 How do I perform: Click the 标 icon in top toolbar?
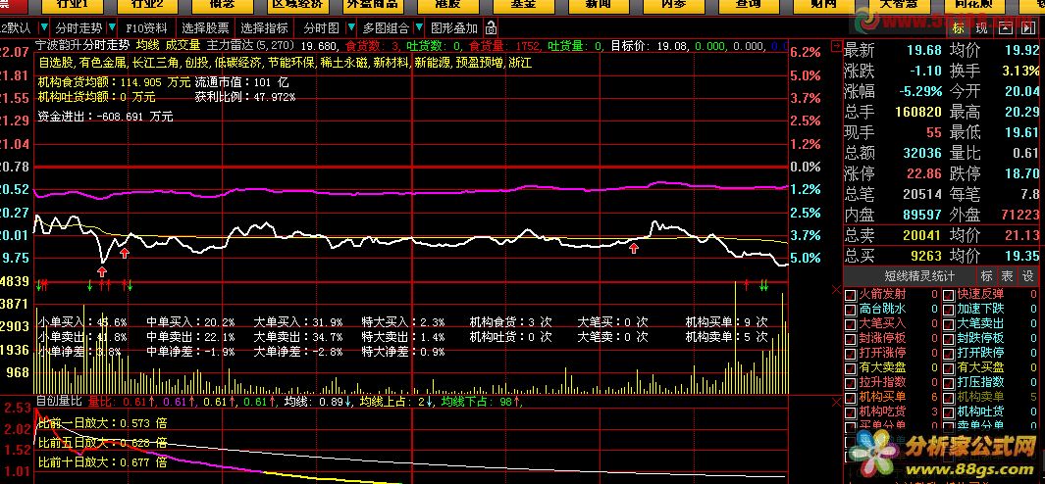[958, 28]
